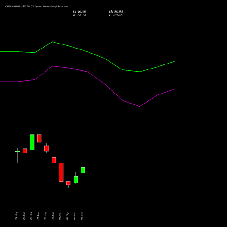Click the high value 'H: 50.05'

coord(116,11)
